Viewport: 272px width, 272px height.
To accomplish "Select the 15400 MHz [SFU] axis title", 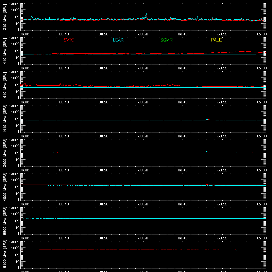I will point(4,255).
